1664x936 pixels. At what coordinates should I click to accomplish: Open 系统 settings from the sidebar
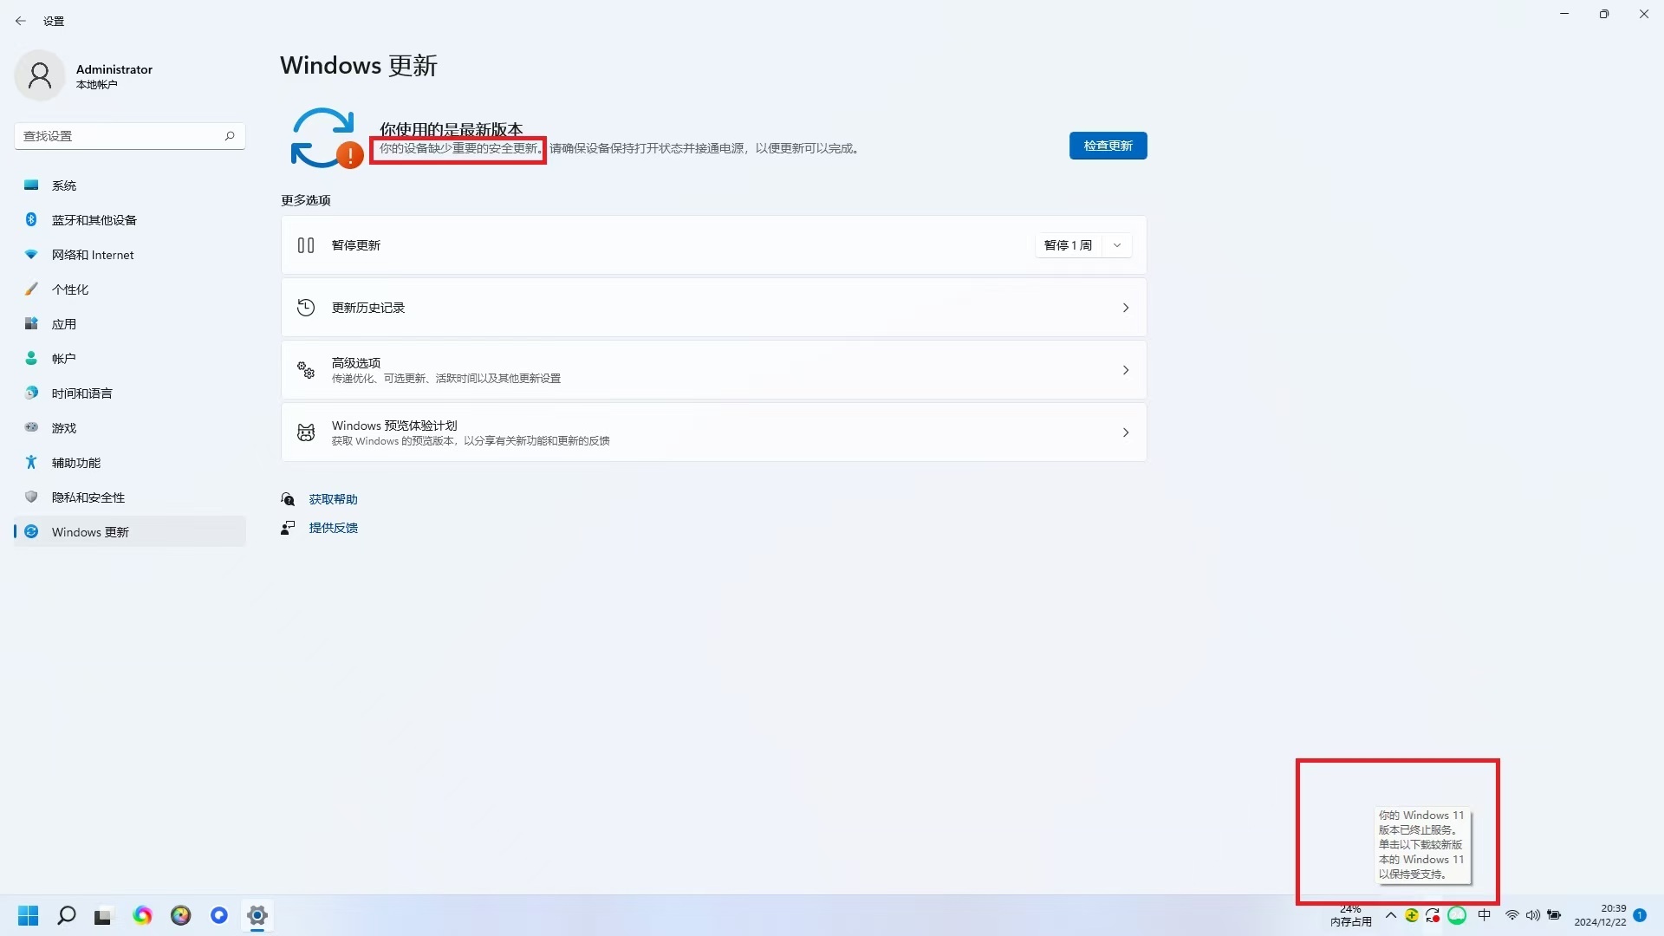point(63,185)
